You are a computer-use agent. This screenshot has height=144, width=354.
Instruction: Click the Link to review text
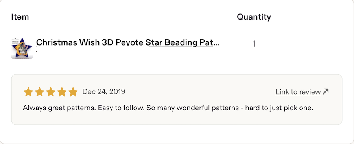click(x=298, y=92)
